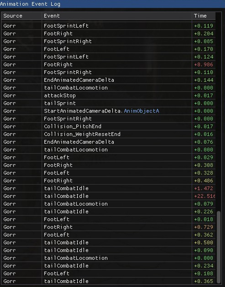
Task: Select the FootLeft row with +0.108
Action: [109, 273]
